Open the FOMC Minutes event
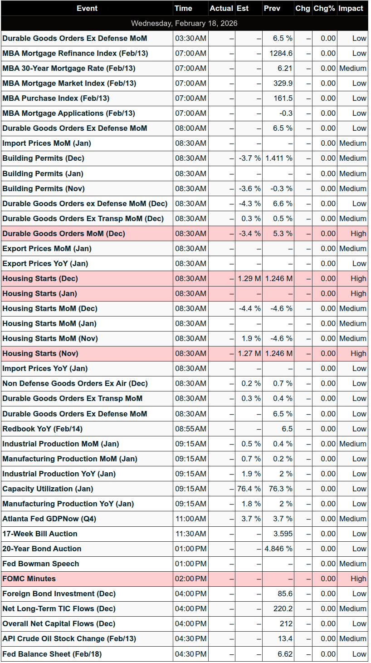 coord(29,579)
